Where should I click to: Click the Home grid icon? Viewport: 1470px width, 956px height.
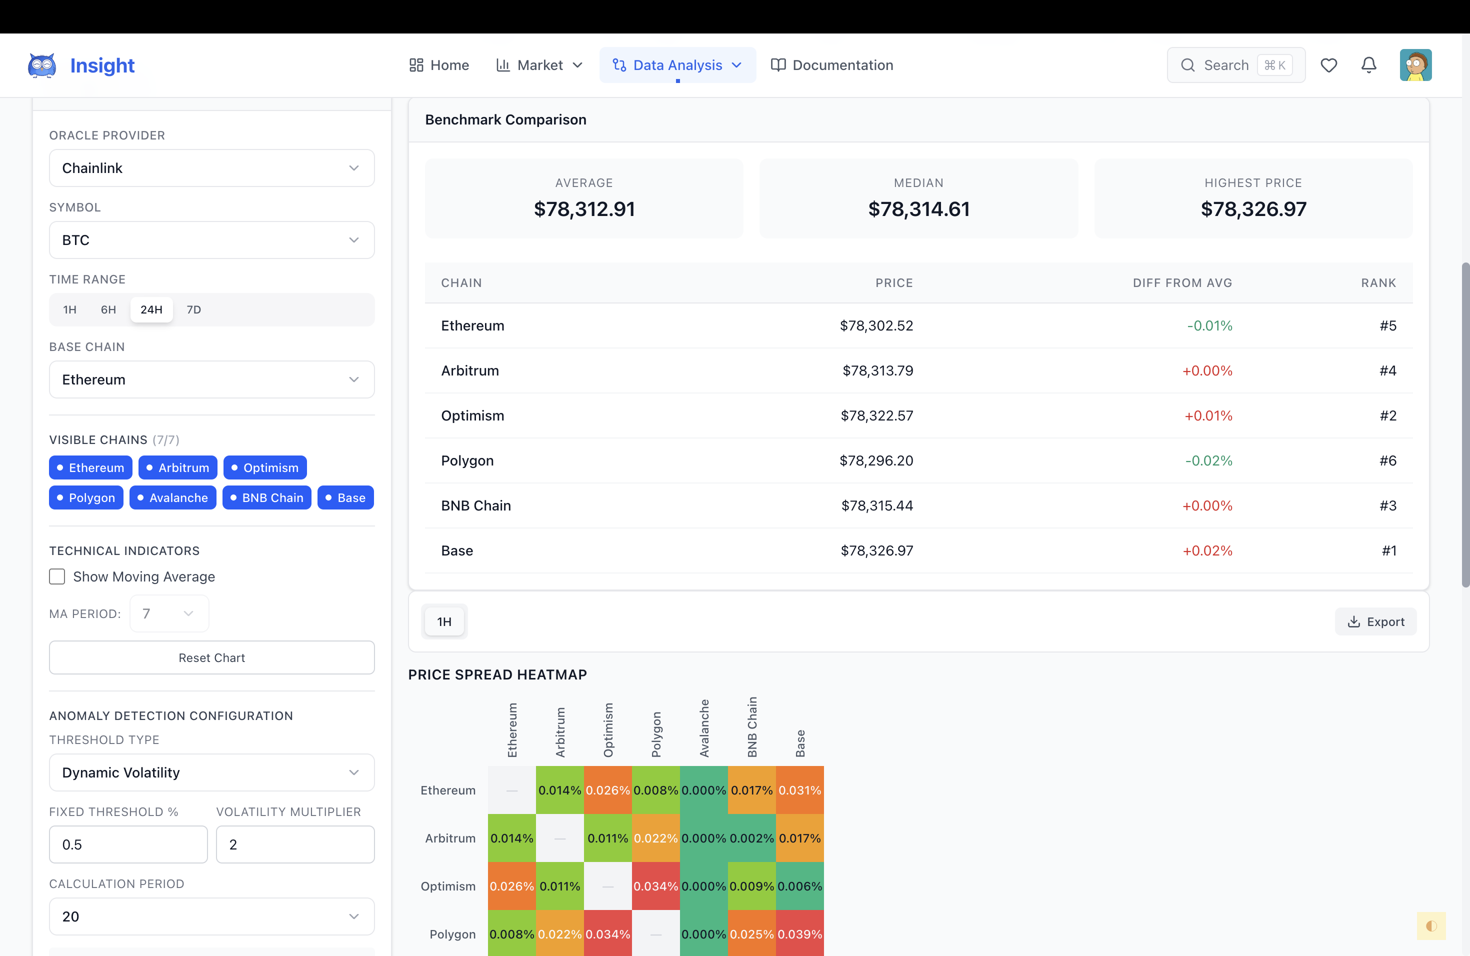coord(416,65)
